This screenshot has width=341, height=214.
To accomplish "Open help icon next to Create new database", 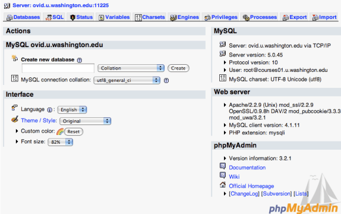I will [x=79, y=60].
